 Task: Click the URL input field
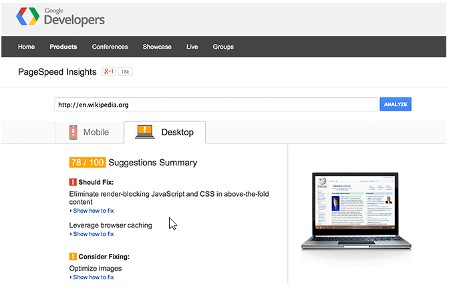tap(216, 105)
